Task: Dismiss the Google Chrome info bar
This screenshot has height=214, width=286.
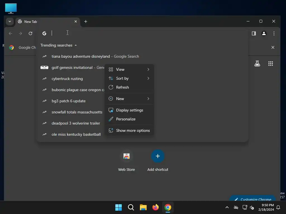Action: (273, 47)
